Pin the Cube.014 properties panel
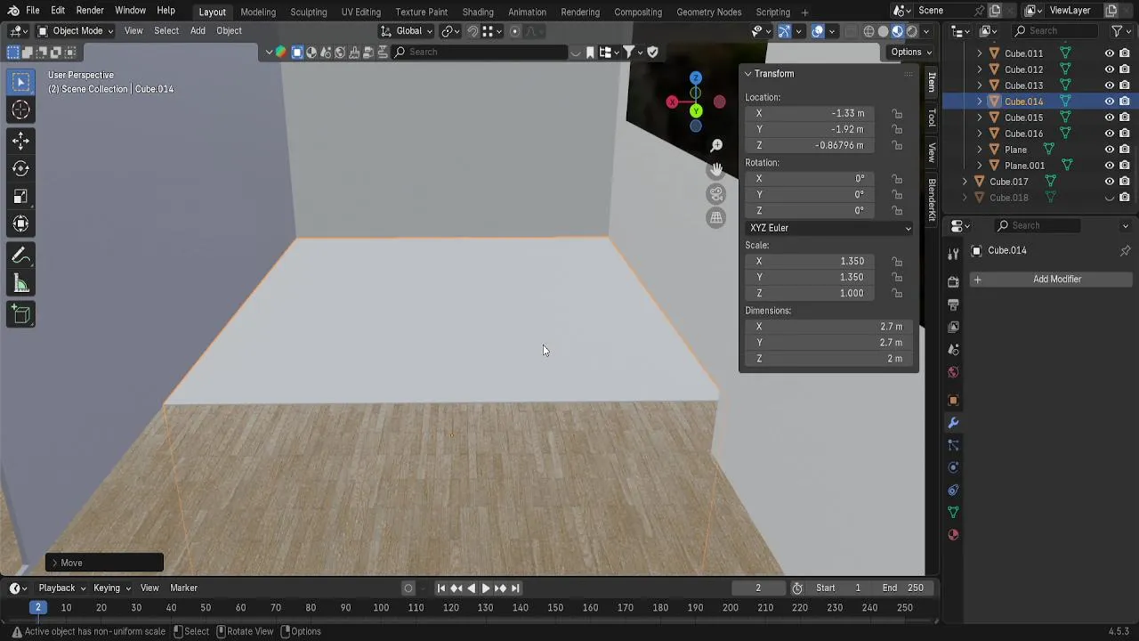Screen dimensions: 1139x641 1125,250
